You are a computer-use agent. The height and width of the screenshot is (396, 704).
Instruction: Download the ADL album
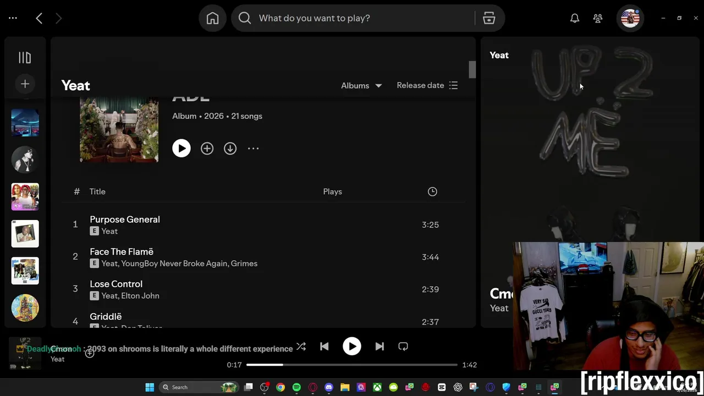pos(230,148)
